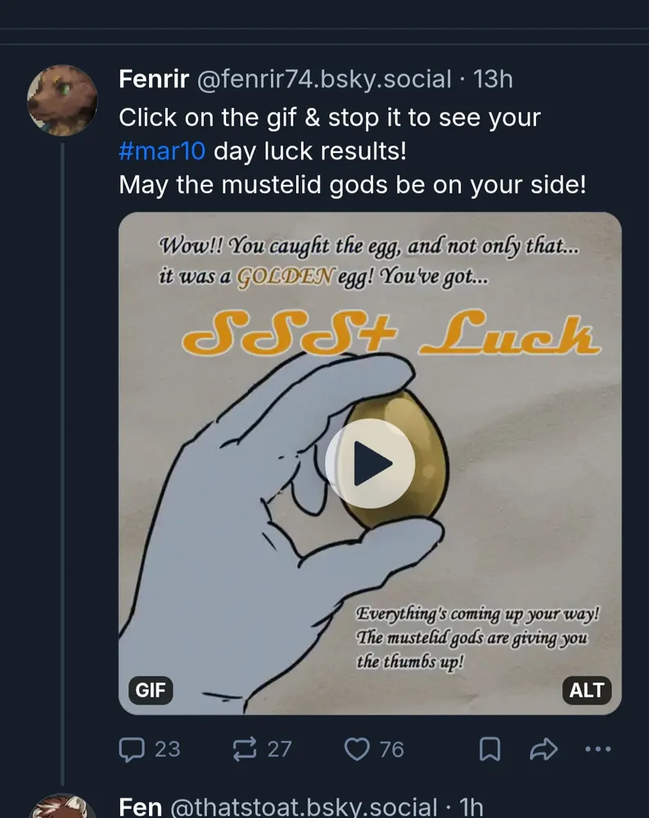This screenshot has height=818, width=649.
Task: Repost Fenrir's luck gif post
Action: [x=262, y=748]
